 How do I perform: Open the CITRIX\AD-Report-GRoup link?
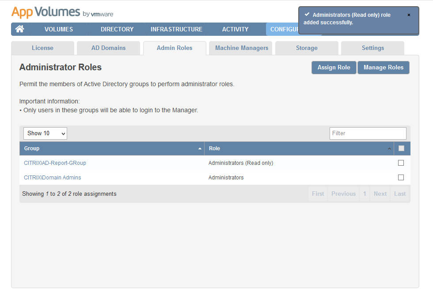[x=55, y=163]
